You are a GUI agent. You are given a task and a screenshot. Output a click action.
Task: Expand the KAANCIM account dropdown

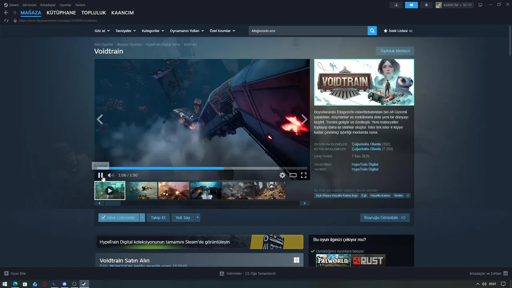pyautogui.click(x=460, y=5)
